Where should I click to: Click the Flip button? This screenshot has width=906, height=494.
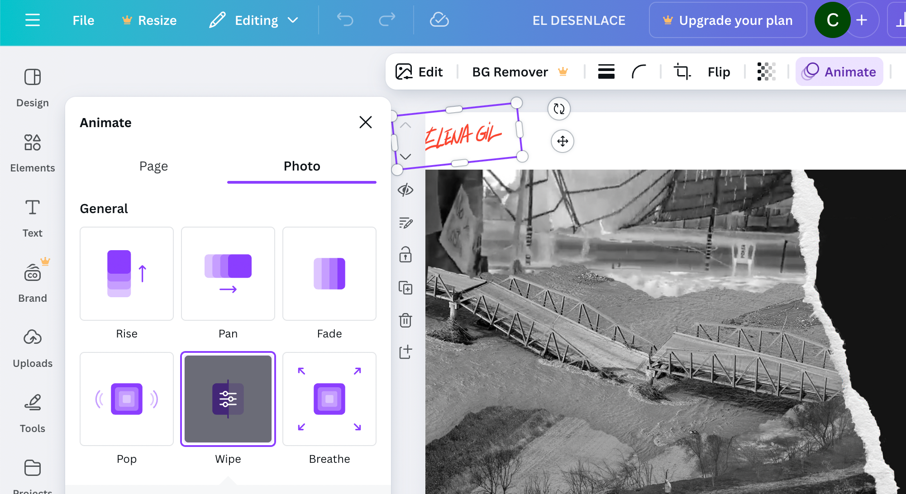click(x=719, y=72)
